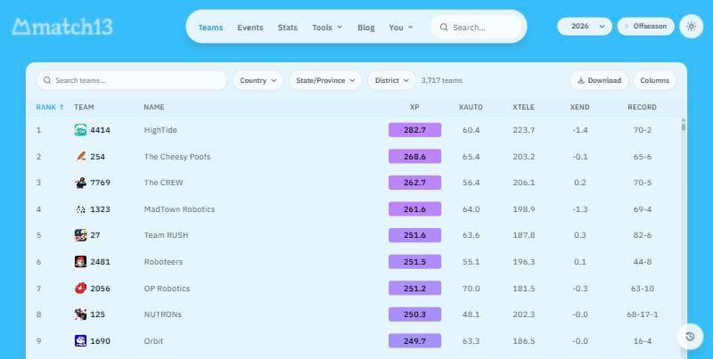Click the 282.7 XP badge

pos(414,130)
